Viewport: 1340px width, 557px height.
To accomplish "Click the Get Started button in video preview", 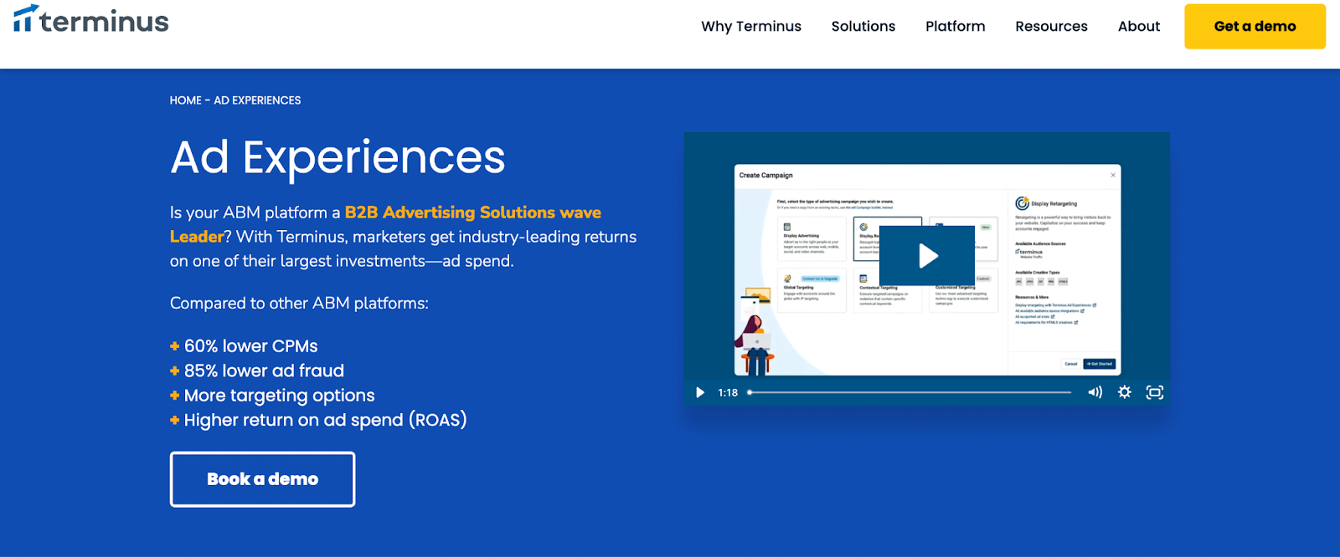I will 1100,364.
